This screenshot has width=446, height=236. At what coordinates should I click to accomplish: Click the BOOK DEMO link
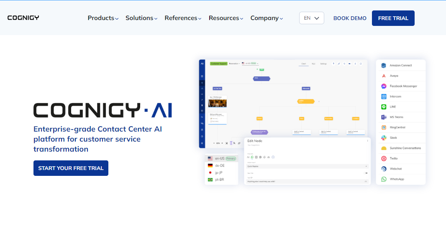pyautogui.click(x=350, y=18)
